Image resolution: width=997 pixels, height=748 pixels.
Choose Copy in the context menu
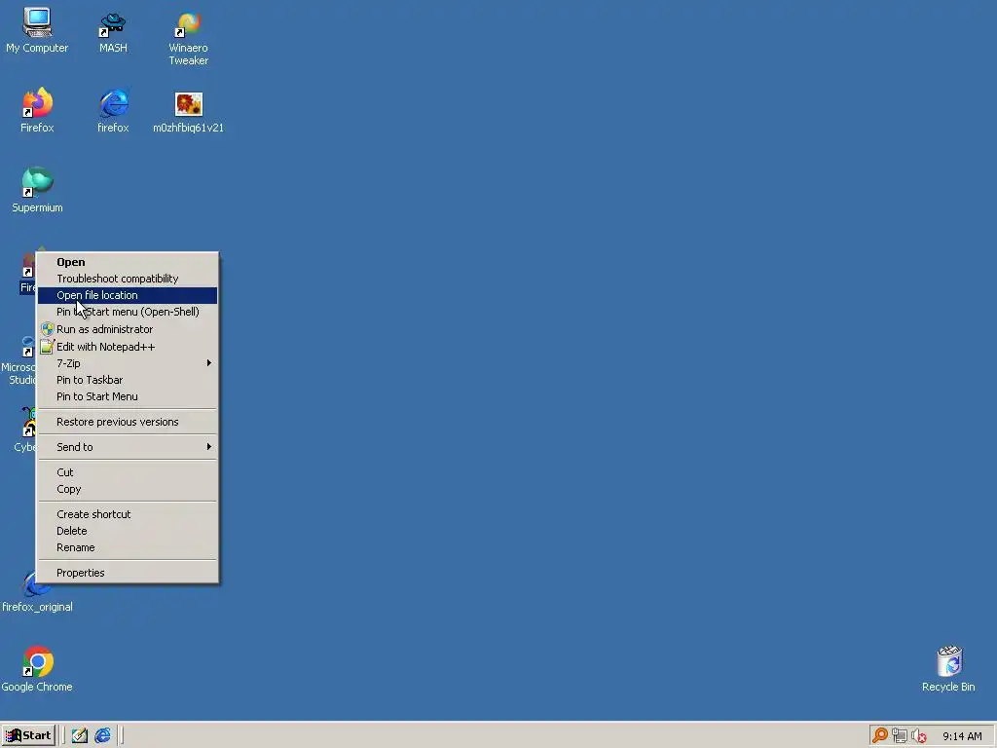(x=128, y=489)
